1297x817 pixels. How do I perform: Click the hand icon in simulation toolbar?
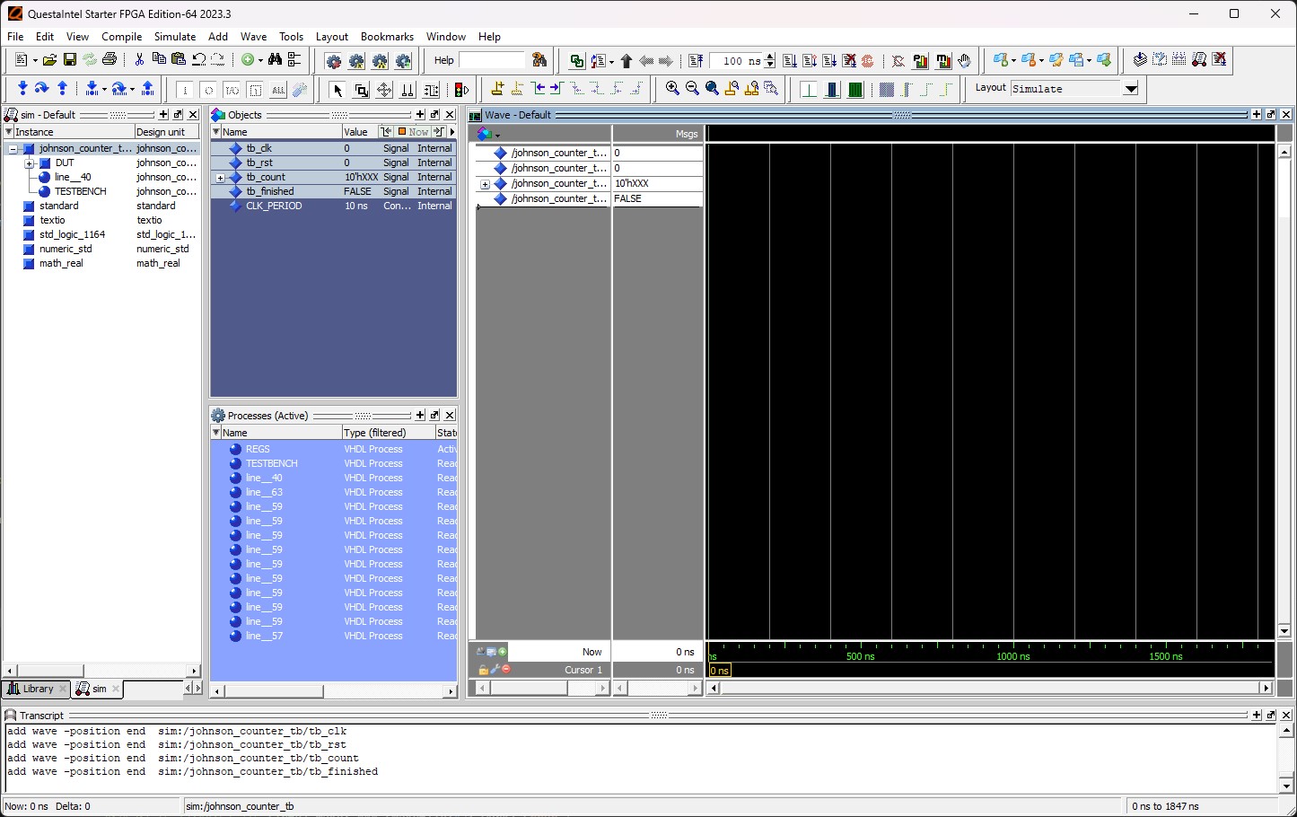[x=965, y=61]
